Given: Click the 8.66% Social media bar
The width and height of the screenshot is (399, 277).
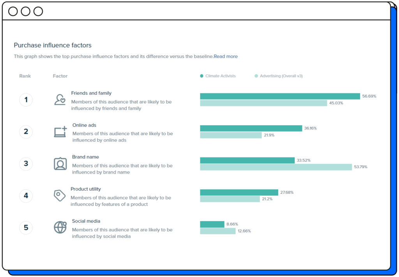Looking at the screenshot, I should (212, 224).
